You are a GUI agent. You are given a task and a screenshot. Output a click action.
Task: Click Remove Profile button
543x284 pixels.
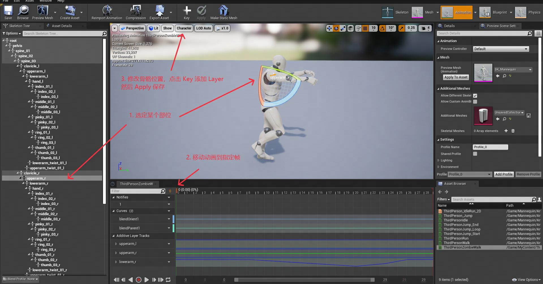528,174
